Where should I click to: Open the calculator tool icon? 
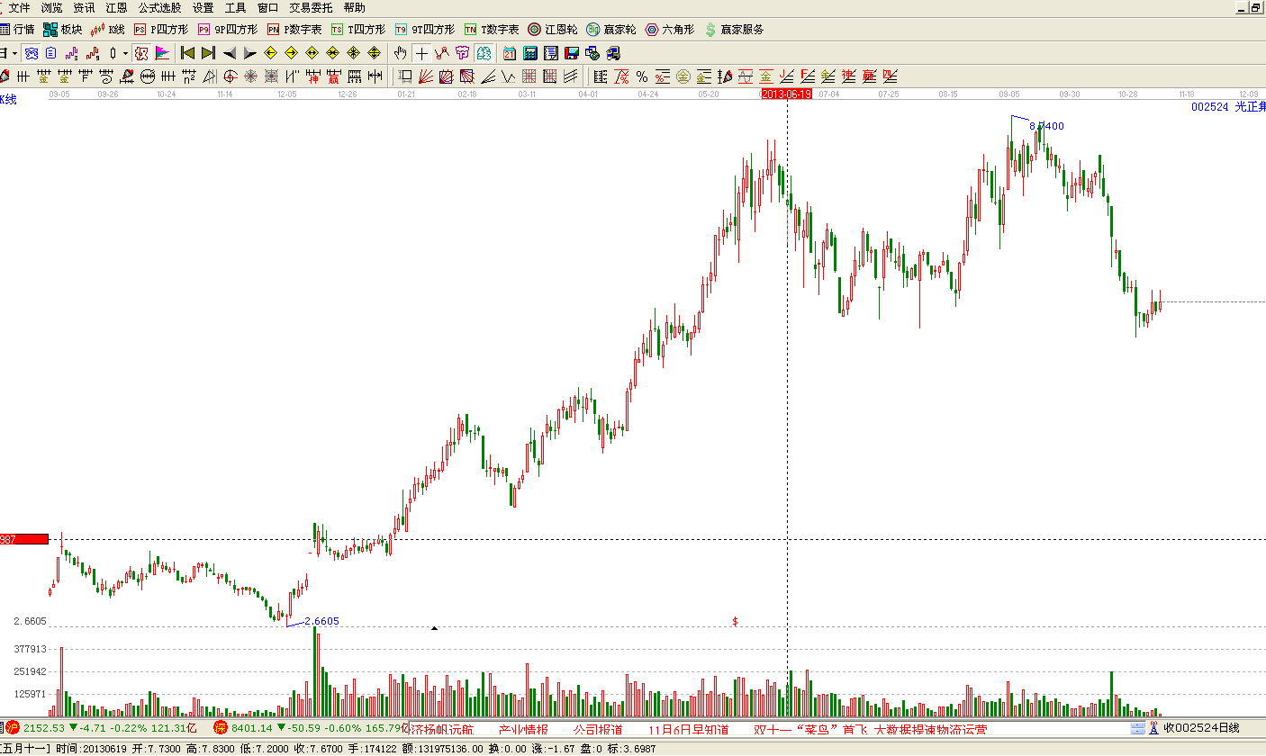530,53
